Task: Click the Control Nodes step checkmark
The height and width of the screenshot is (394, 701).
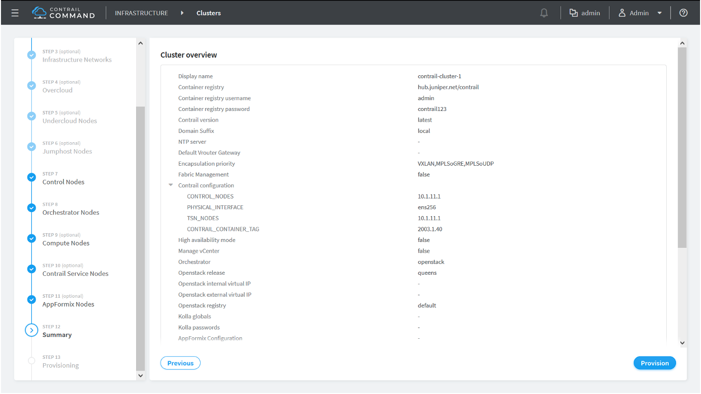Action: coord(31,177)
